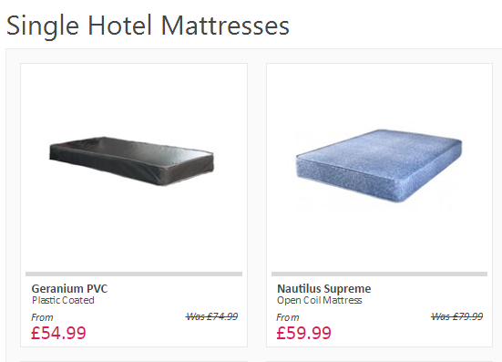Click the Nautilus Supreme product title
The height and width of the screenshot is (362, 502).
click(324, 289)
